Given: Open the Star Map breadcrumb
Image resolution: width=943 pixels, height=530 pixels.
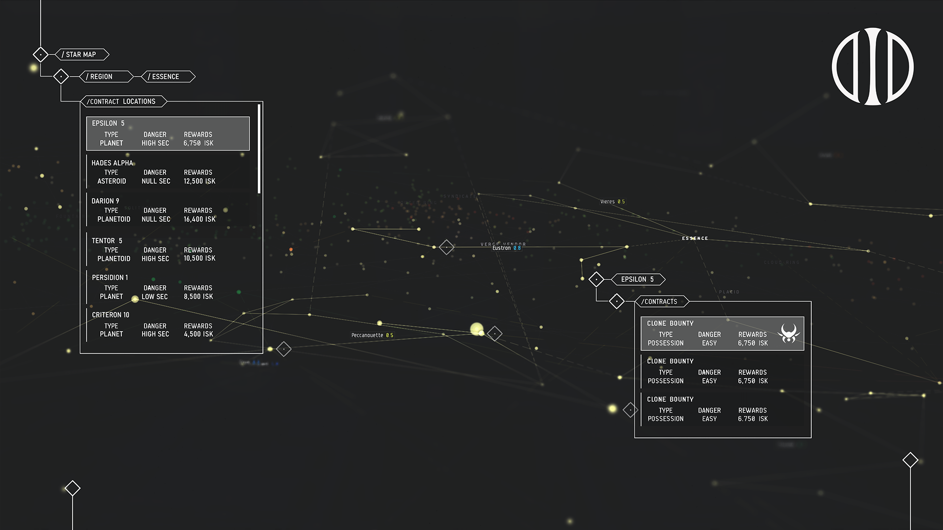Looking at the screenshot, I should (x=82, y=54).
